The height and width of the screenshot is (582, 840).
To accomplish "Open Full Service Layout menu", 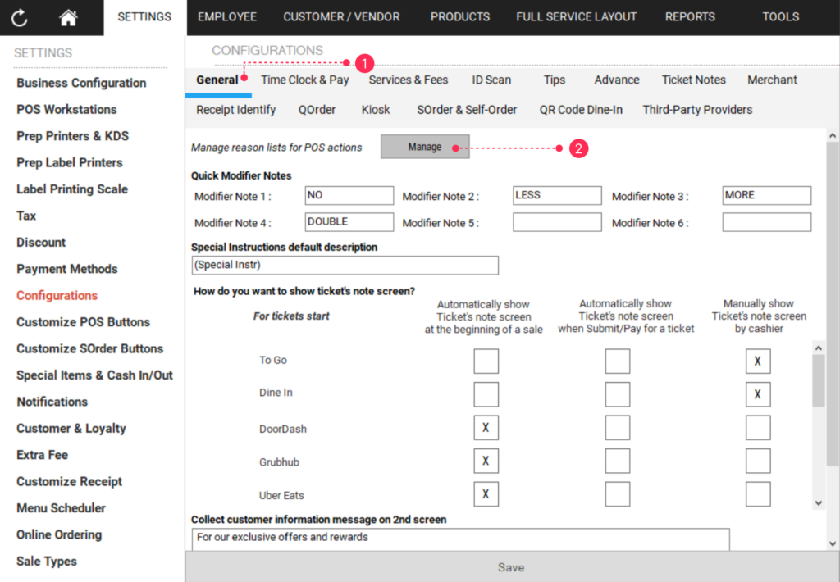I will click(577, 17).
